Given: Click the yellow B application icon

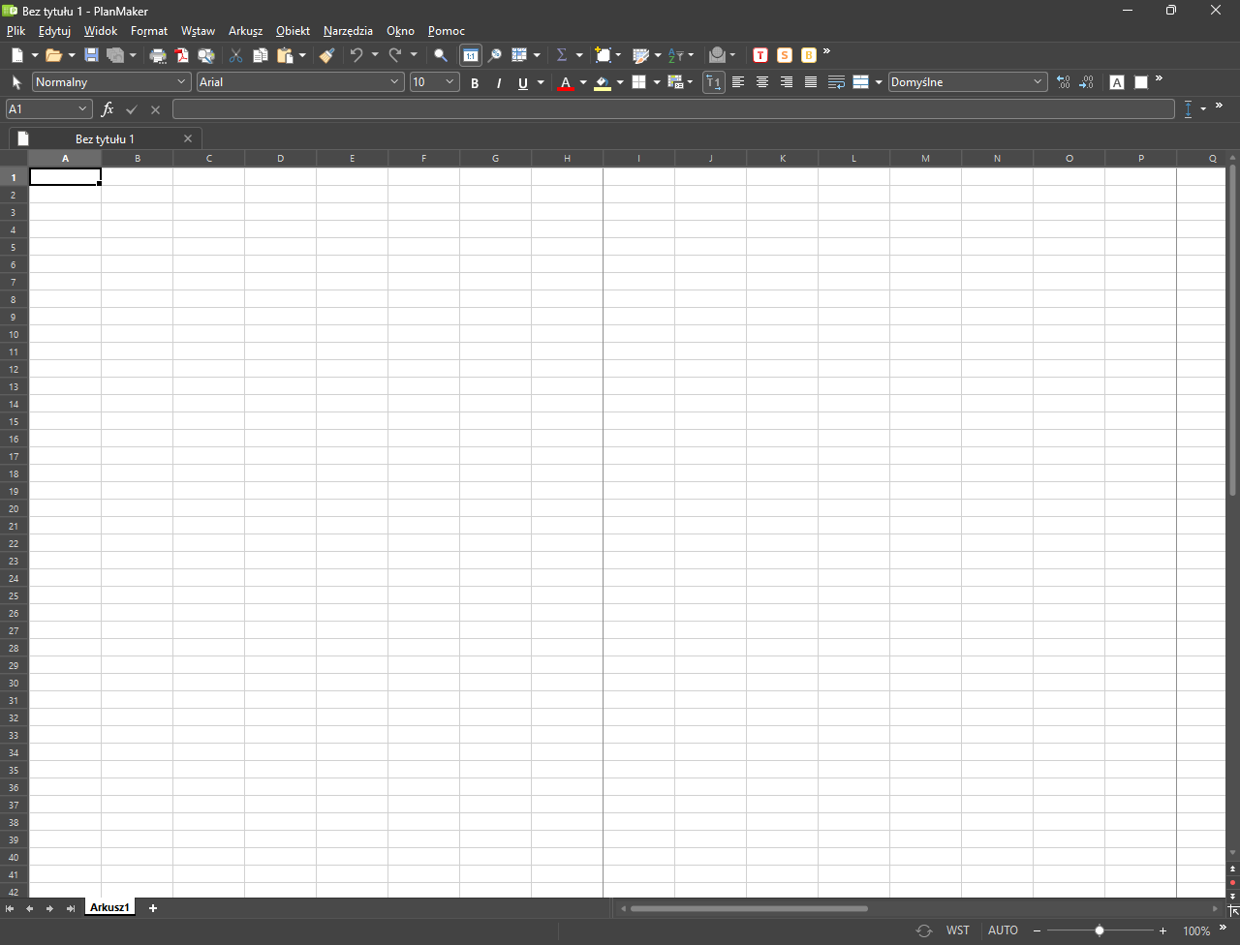Looking at the screenshot, I should coord(809,55).
